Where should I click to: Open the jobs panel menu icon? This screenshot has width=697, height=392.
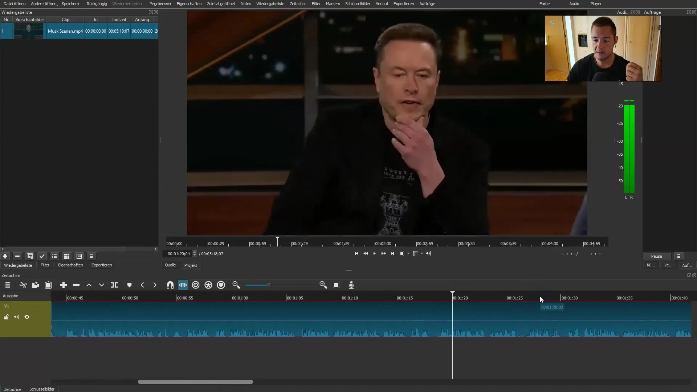678,256
